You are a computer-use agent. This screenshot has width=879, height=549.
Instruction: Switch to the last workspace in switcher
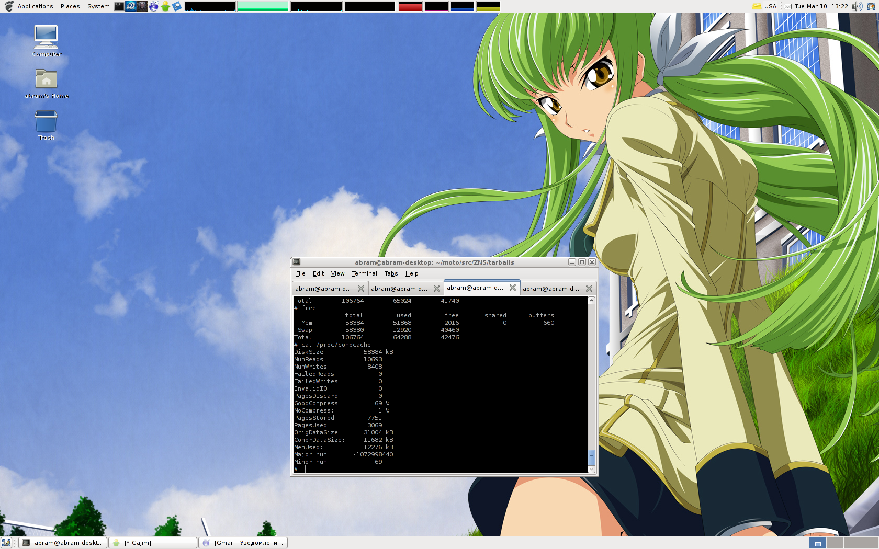tap(869, 543)
